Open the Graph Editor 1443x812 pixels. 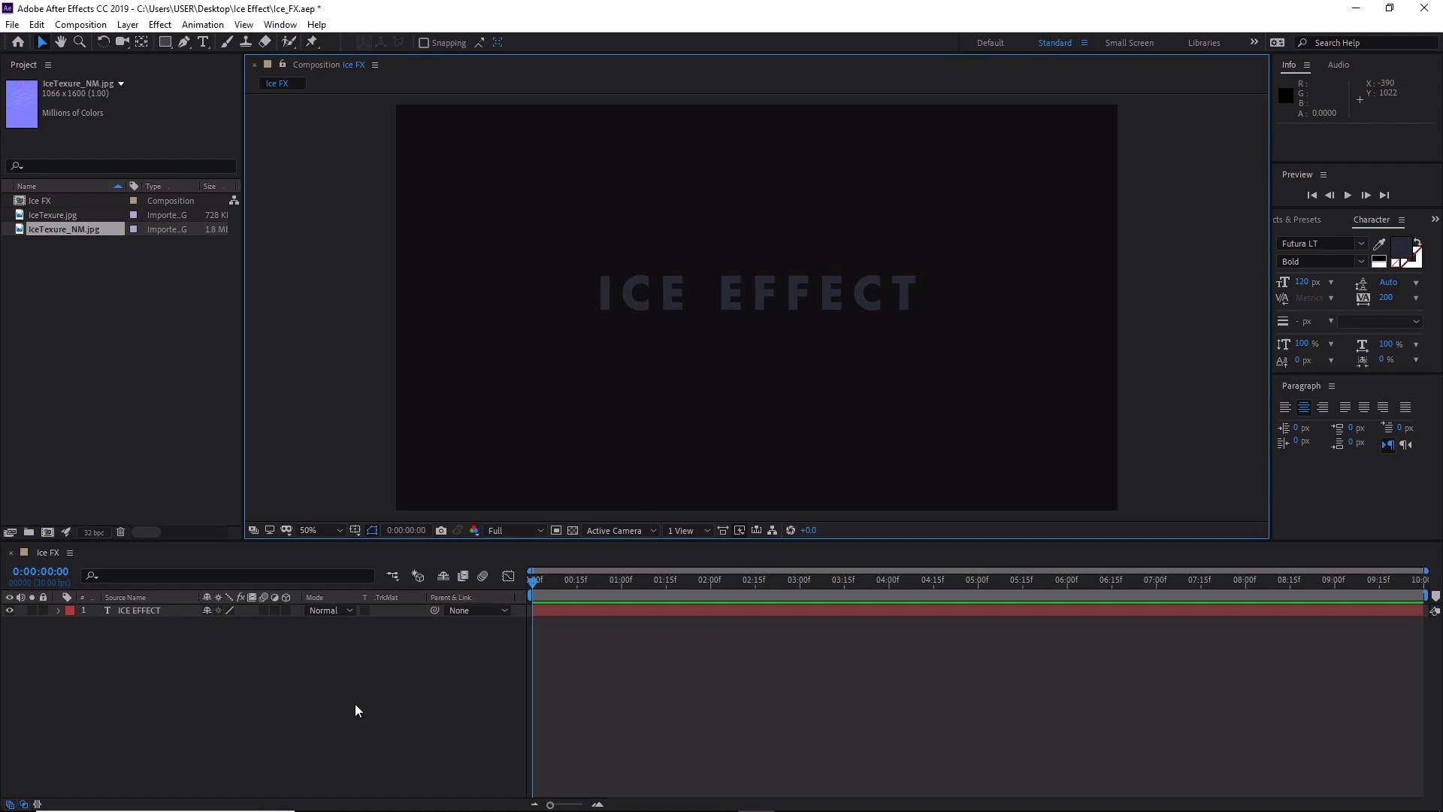point(509,576)
